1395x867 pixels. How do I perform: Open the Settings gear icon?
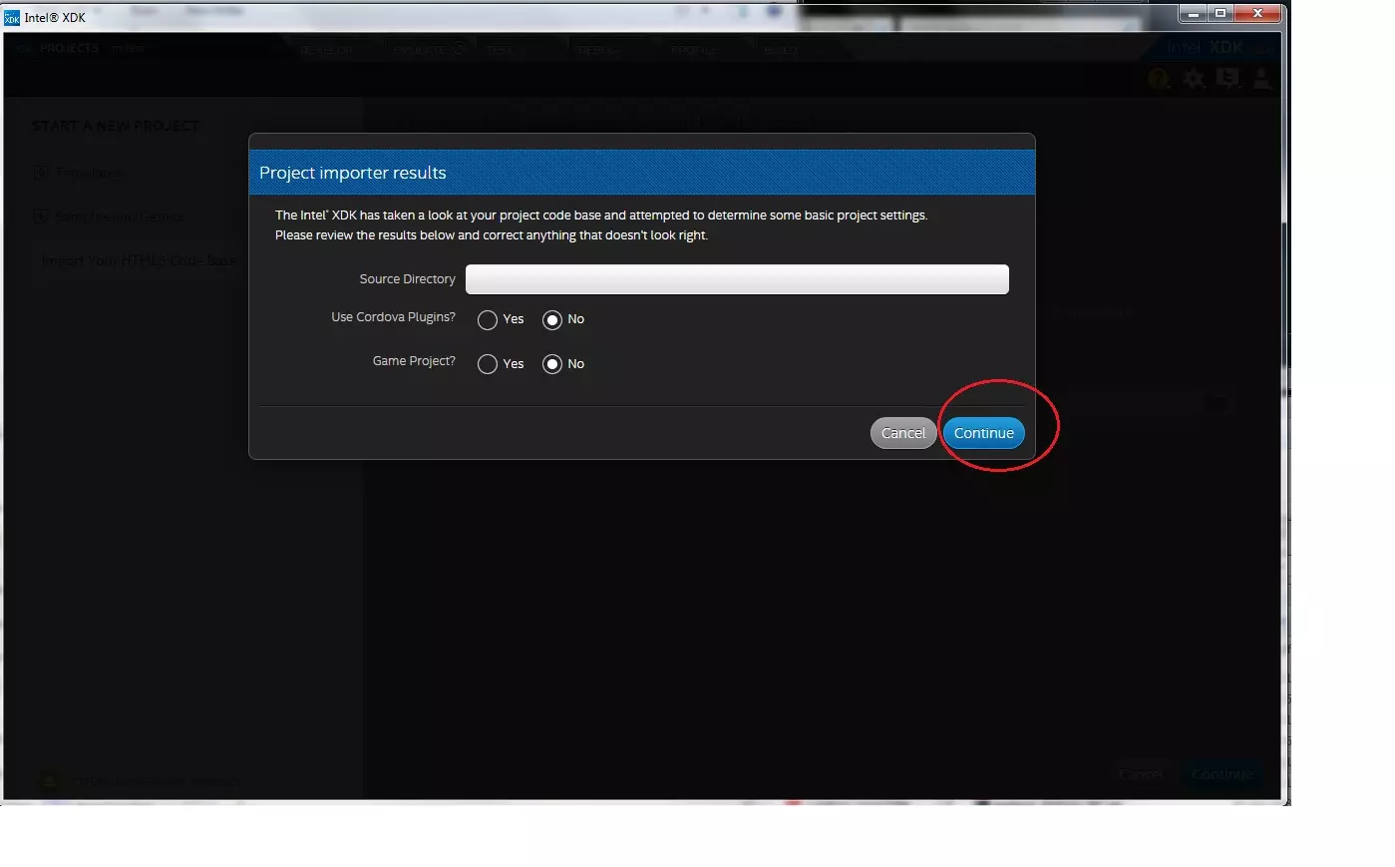tap(1194, 79)
